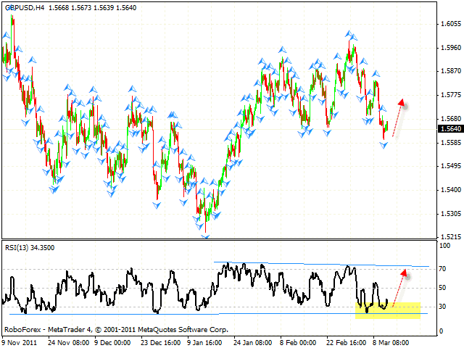Click the 1.6055 price axis label
Viewport: 464px width, 348px height.
click(x=449, y=24)
